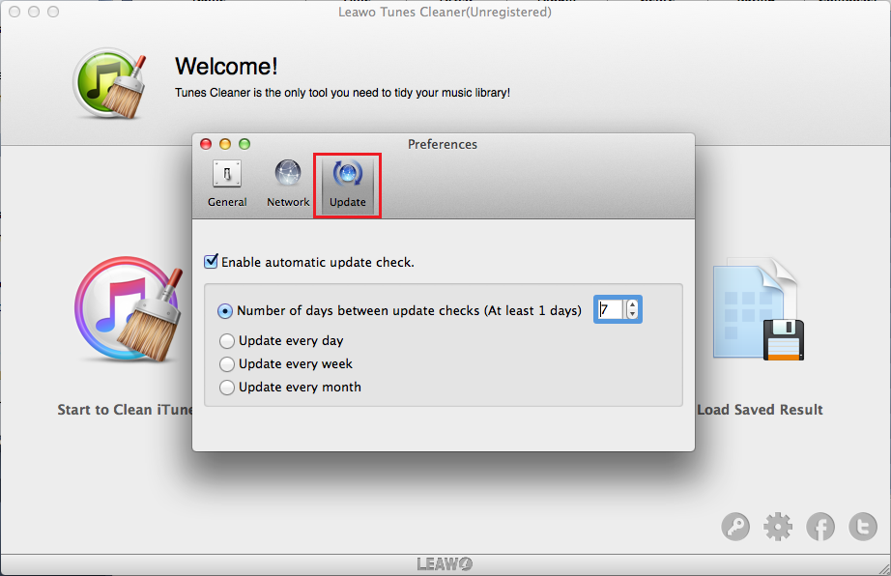The image size is (891, 576).
Task: Choose Update every week option
Action: pyautogui.click(x=227, y=364)
